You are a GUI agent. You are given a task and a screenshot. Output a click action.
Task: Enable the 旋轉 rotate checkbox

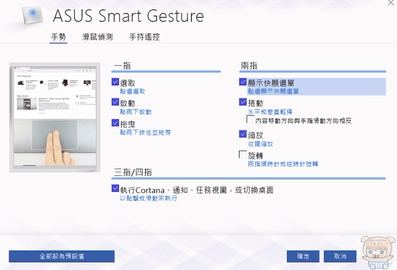coord(243,154)
